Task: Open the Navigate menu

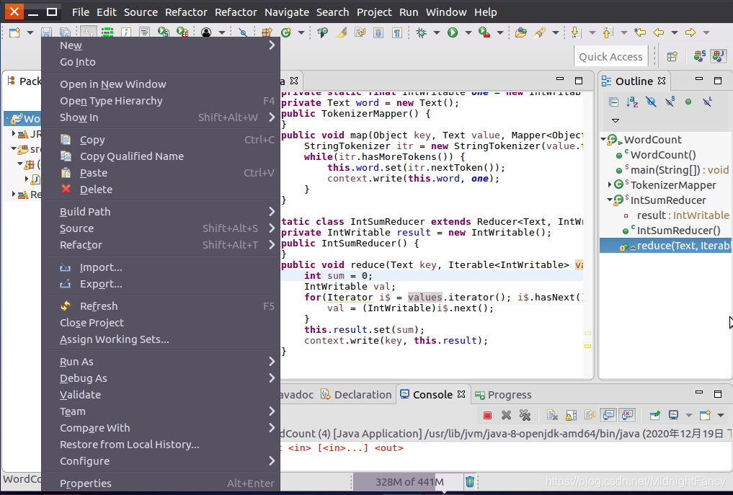Action: point(287,12)
